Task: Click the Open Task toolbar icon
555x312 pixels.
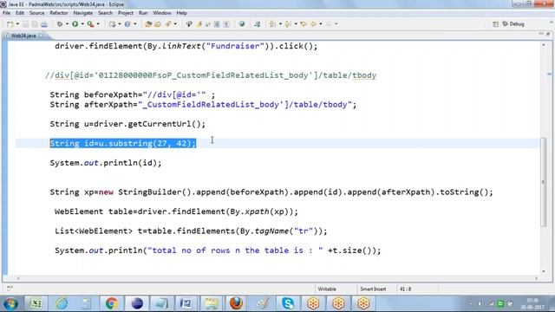Action: [158, 24]
